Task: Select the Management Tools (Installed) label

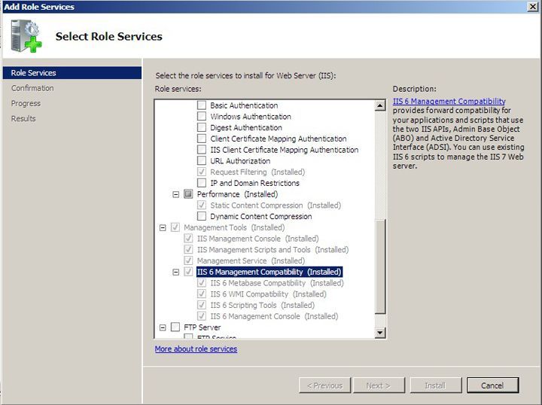Action: click(234, 227)
